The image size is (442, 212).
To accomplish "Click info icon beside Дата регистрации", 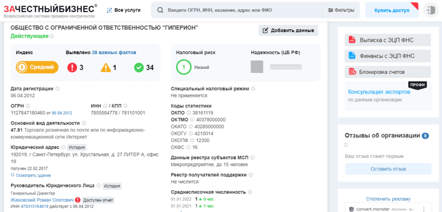I will coord(58,89).
